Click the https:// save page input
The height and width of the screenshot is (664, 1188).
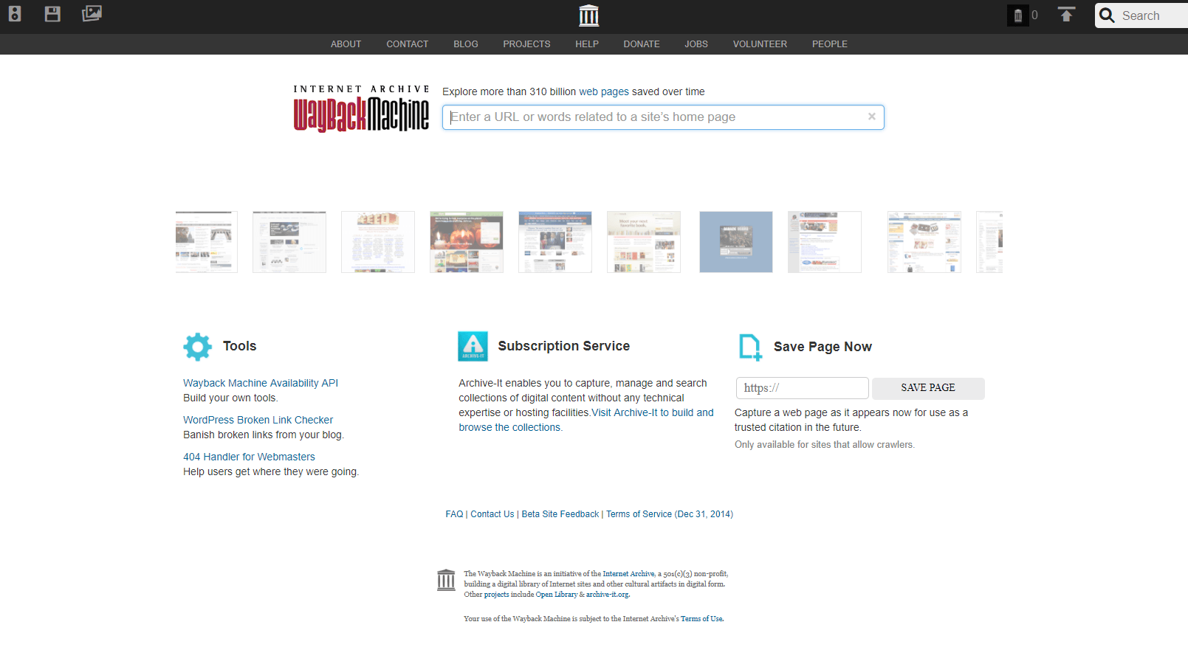pos(803,388)
